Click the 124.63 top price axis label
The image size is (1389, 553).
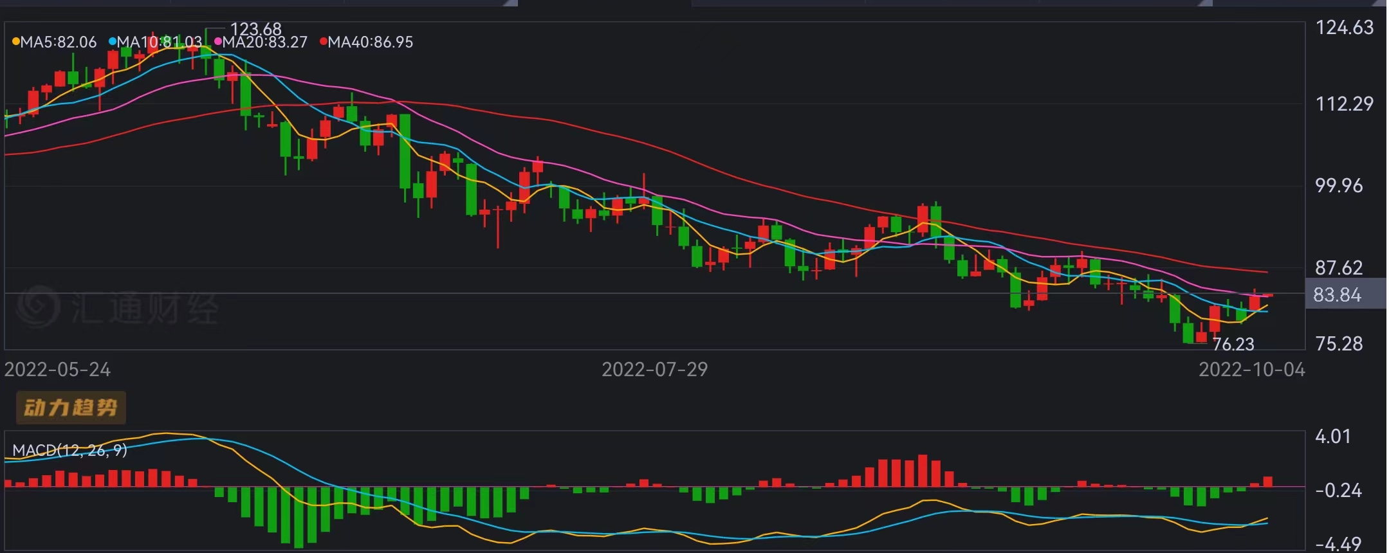coord(1344,28)
